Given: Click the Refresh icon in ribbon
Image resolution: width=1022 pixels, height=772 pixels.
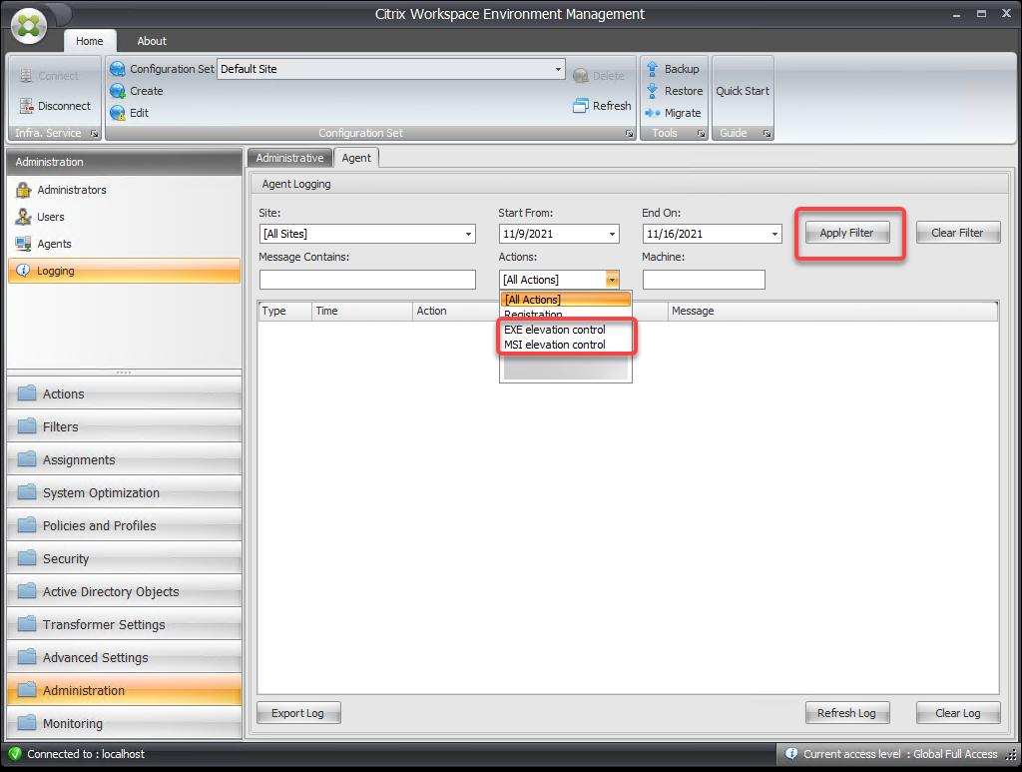Looking at the screenshot, I should click(x=581, y=106).
